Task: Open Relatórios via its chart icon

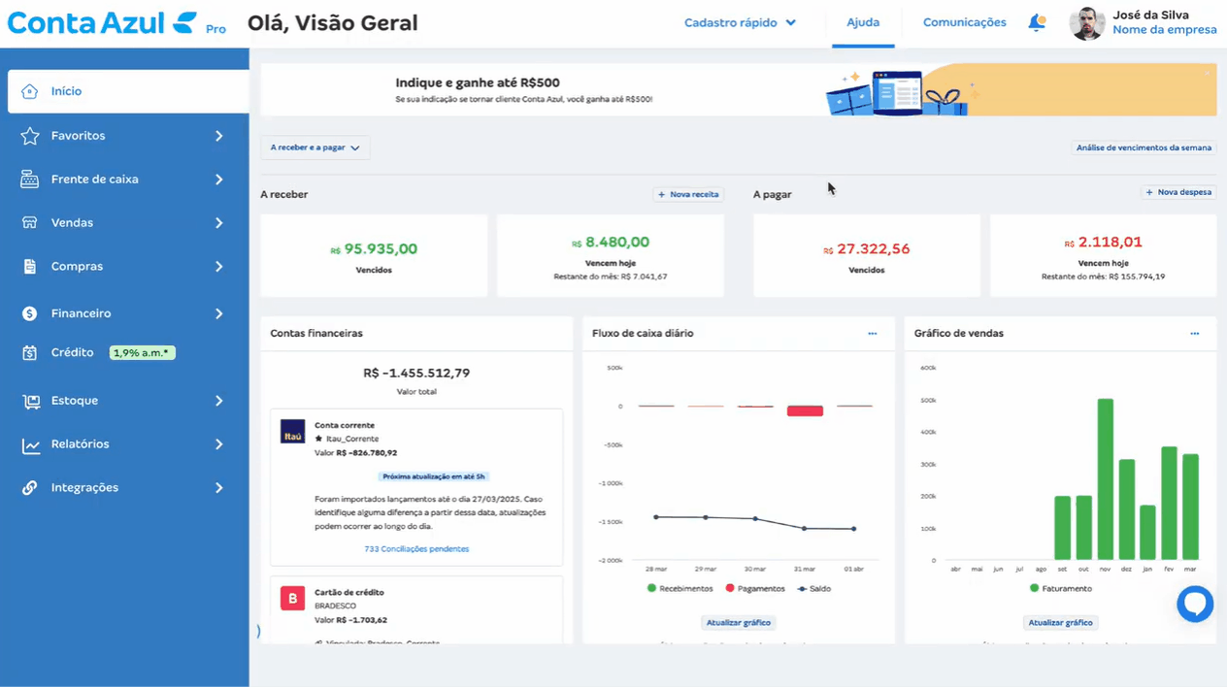Action: pos(26,443)
